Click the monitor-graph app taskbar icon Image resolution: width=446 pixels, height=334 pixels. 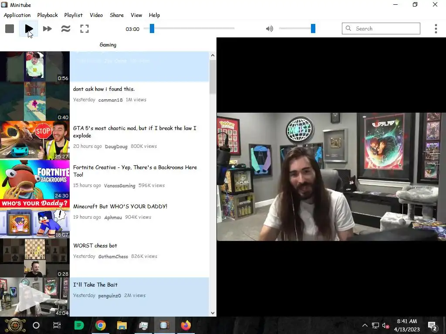tap(143, 325)
